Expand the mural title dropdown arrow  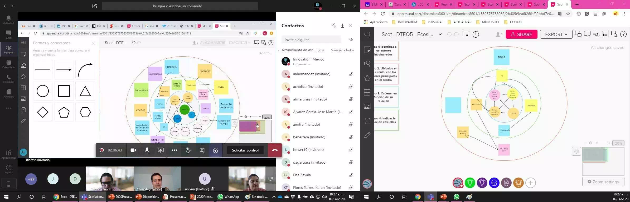[x=440, y=34]
